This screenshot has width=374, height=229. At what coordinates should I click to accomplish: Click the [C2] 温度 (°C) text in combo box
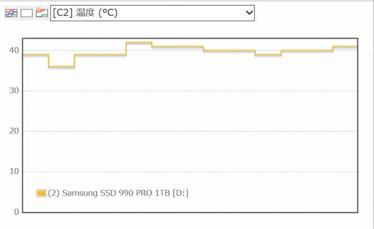coord(85,13)
